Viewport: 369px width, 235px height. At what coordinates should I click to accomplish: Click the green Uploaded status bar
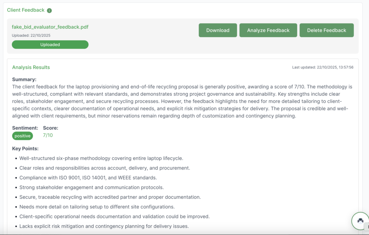50,45
